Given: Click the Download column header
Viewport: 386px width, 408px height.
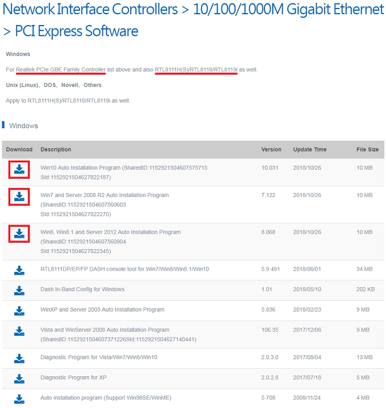Looking at the screenshot, I should click(19, 149).
